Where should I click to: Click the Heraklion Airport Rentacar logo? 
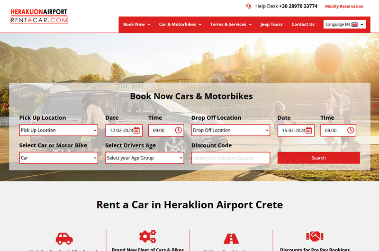click(39, 16)
